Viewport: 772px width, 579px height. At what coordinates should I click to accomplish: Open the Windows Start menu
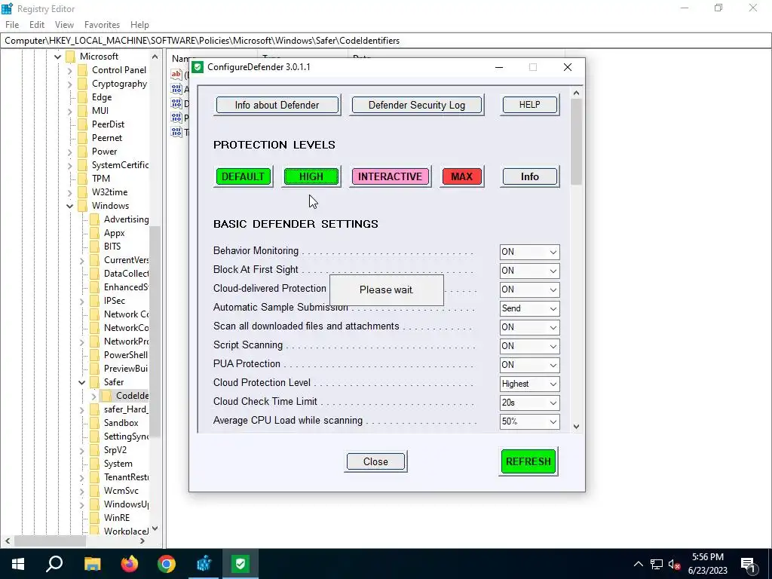click(x=18, y=564)
